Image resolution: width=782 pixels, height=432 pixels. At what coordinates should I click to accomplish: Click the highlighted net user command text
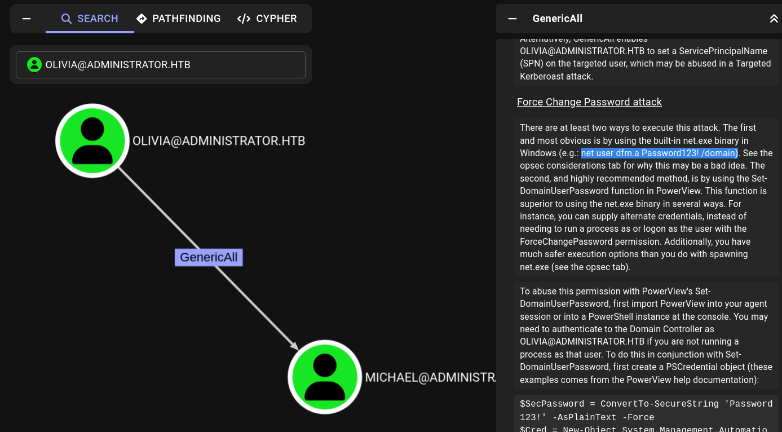coord(659,153)
